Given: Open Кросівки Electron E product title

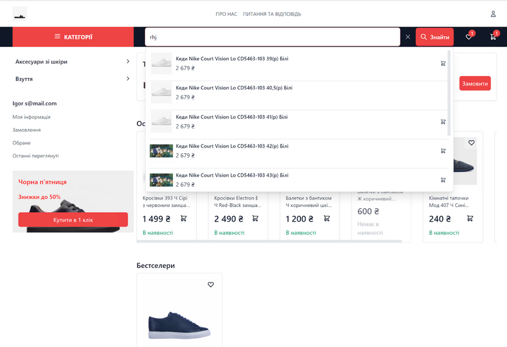Looking at the screenshot, I should [x=238, y=201].
